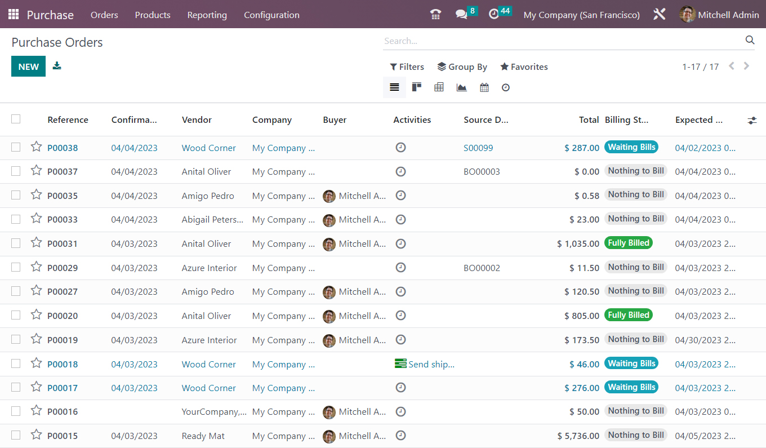Screen dimensions: 766x448
Task: Expand the Group By options
Action: (x=462, y=66)
